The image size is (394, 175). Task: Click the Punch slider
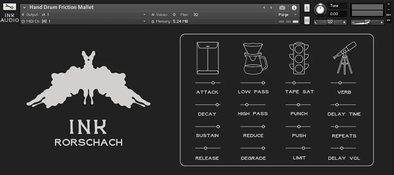coord(298,105)
